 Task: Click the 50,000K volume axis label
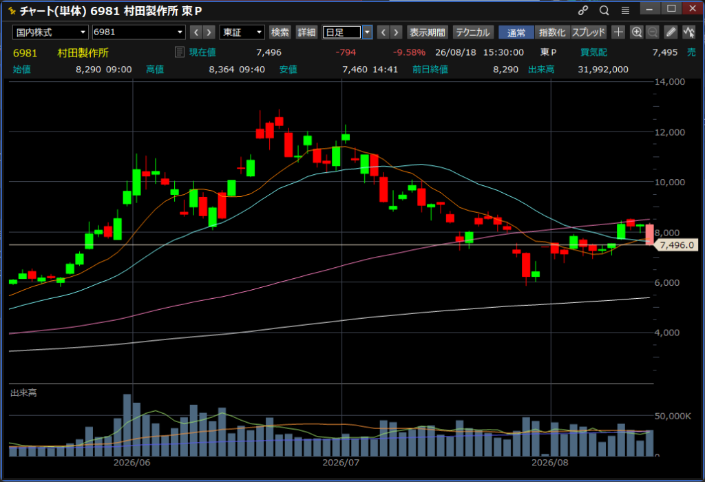(673, 416)
